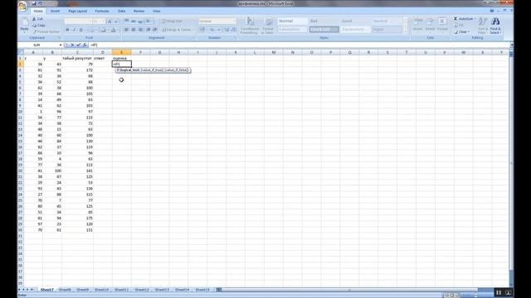531x298 pixels.
Task: Apply the Good cell style
Action: point(355,21)
